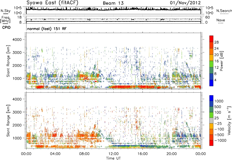Click the "12" power color bar label
This screenshot has width=232, height=160.
[216, 68]
